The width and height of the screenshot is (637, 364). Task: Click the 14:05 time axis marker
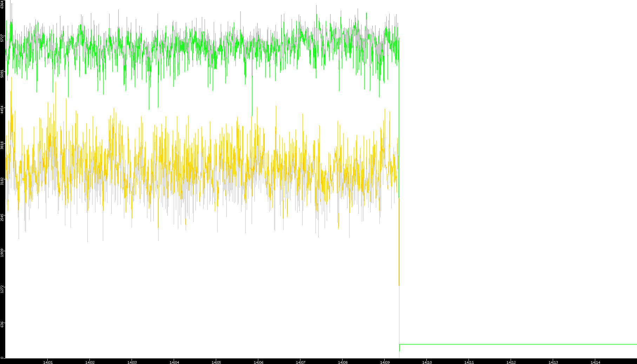[x=216, y=362]
